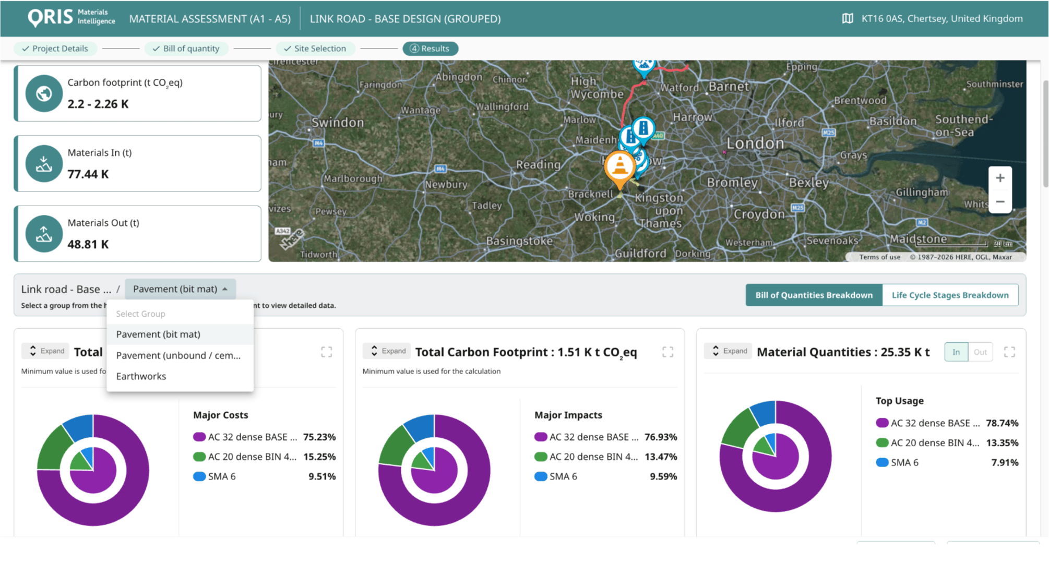Click the Results step number icon
This screenshot has width=1049, height=574.
[414, 49]
